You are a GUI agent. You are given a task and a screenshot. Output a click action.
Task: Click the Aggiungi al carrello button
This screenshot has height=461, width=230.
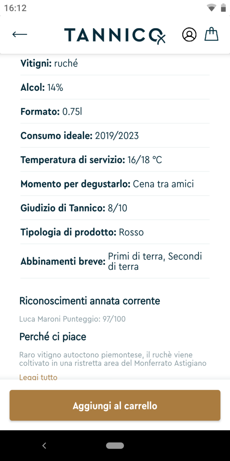click(x=115, y=405)
